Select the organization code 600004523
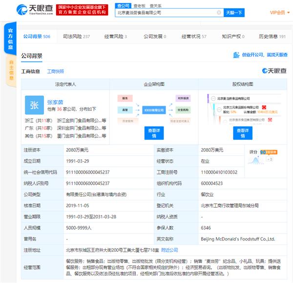This screenshot has height=283, width=293. tap(212, 183)
